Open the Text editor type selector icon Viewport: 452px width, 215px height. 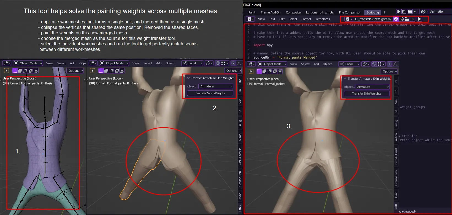pos(250,19)
